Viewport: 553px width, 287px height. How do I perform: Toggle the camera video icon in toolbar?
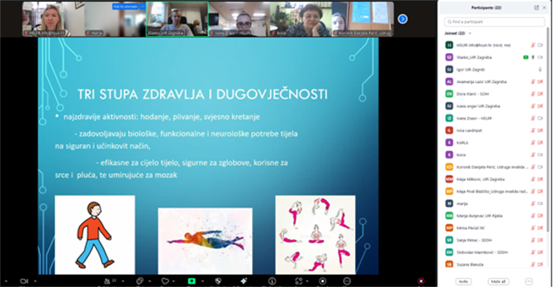pyautogui.click(x=22, y=281)
